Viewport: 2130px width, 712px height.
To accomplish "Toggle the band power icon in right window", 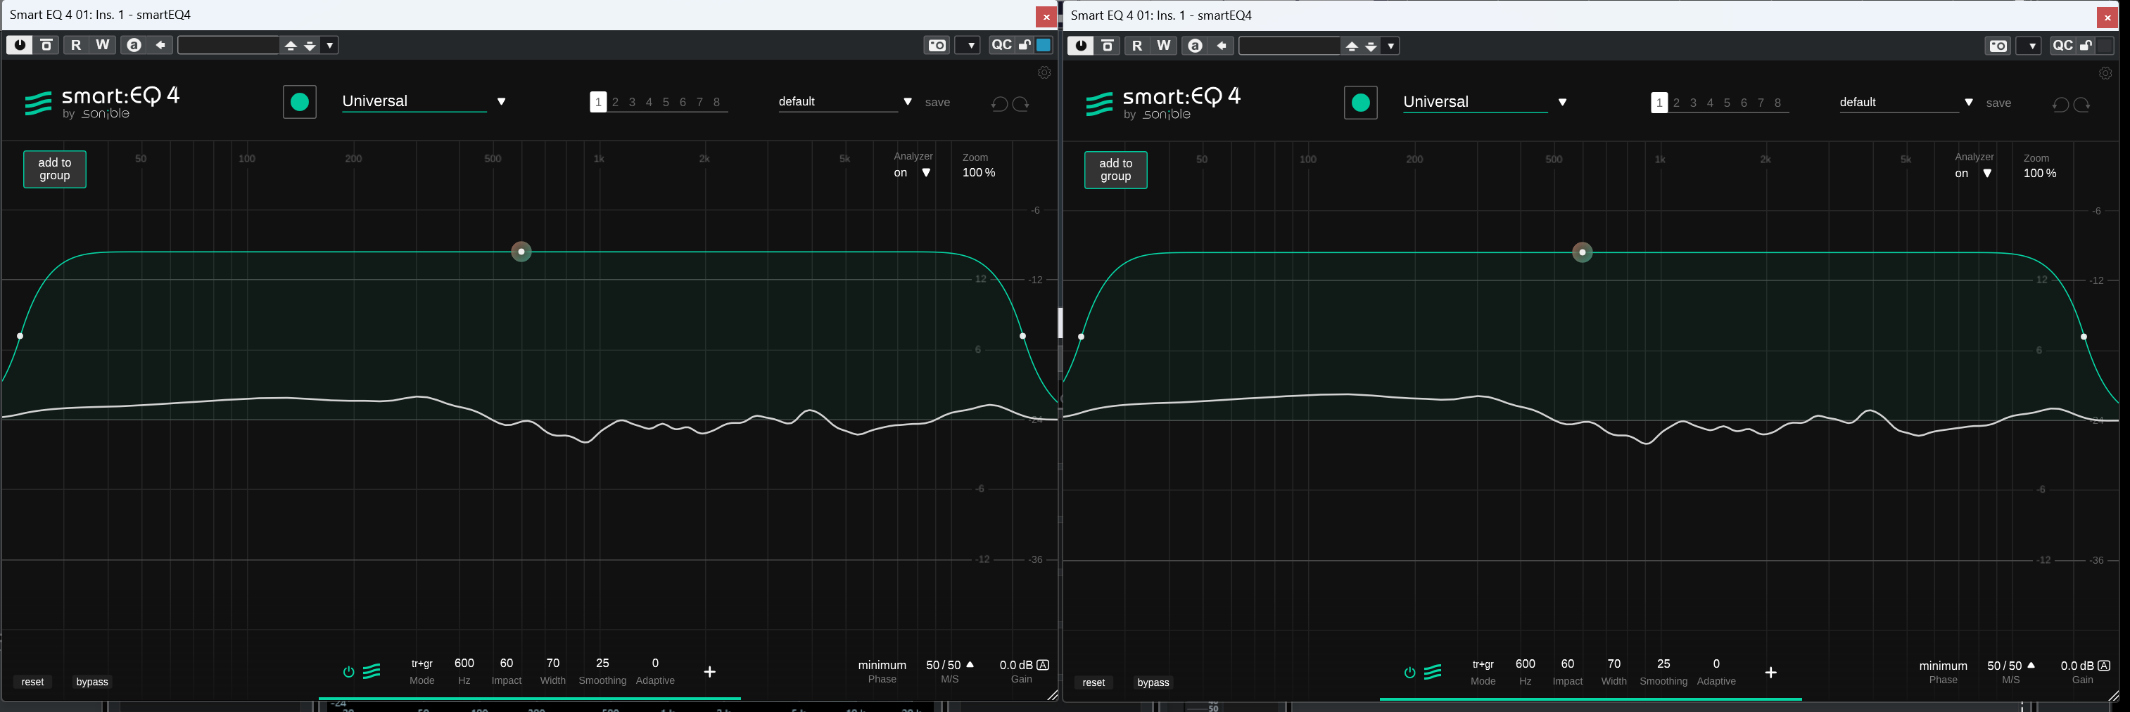I will click(1410, 673).
